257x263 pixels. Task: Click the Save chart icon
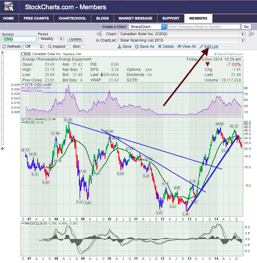(x=119, y=47)
